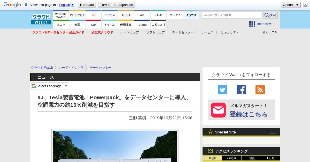Image resolution: width=310 pixels, height=162 pixels.
Task: Open the デジカメ Watch tab
Action: (110, 15)
